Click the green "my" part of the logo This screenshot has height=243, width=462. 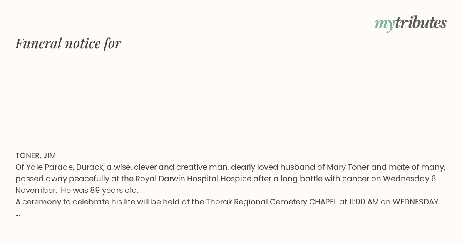point(384,25)
